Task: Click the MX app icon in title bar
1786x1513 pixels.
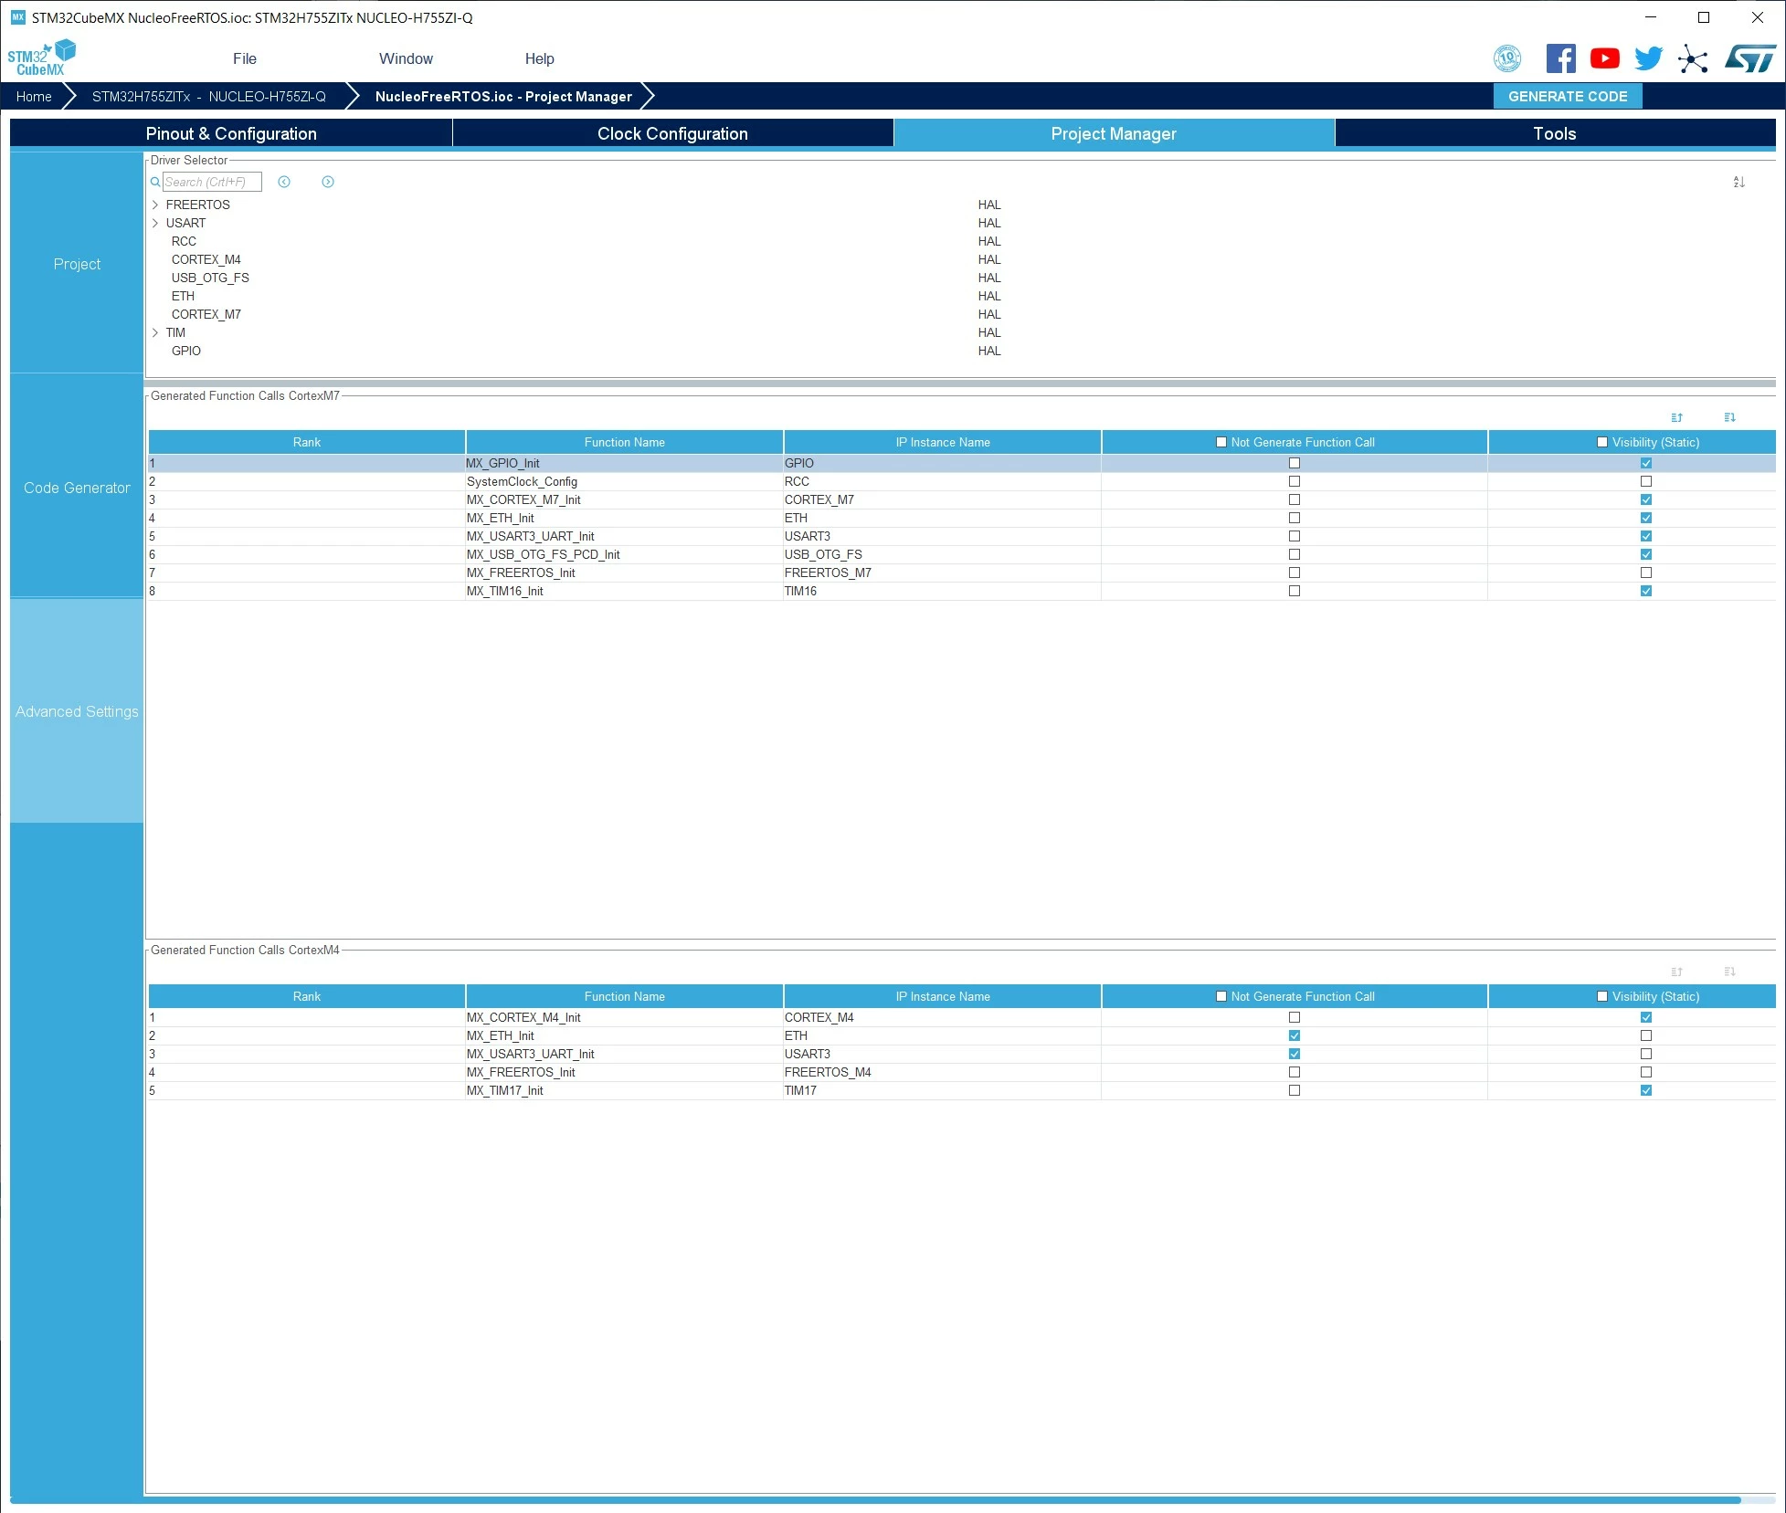Action: 17,17
